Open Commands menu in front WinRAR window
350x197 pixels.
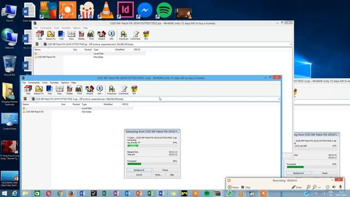click(x=34, y=83)
